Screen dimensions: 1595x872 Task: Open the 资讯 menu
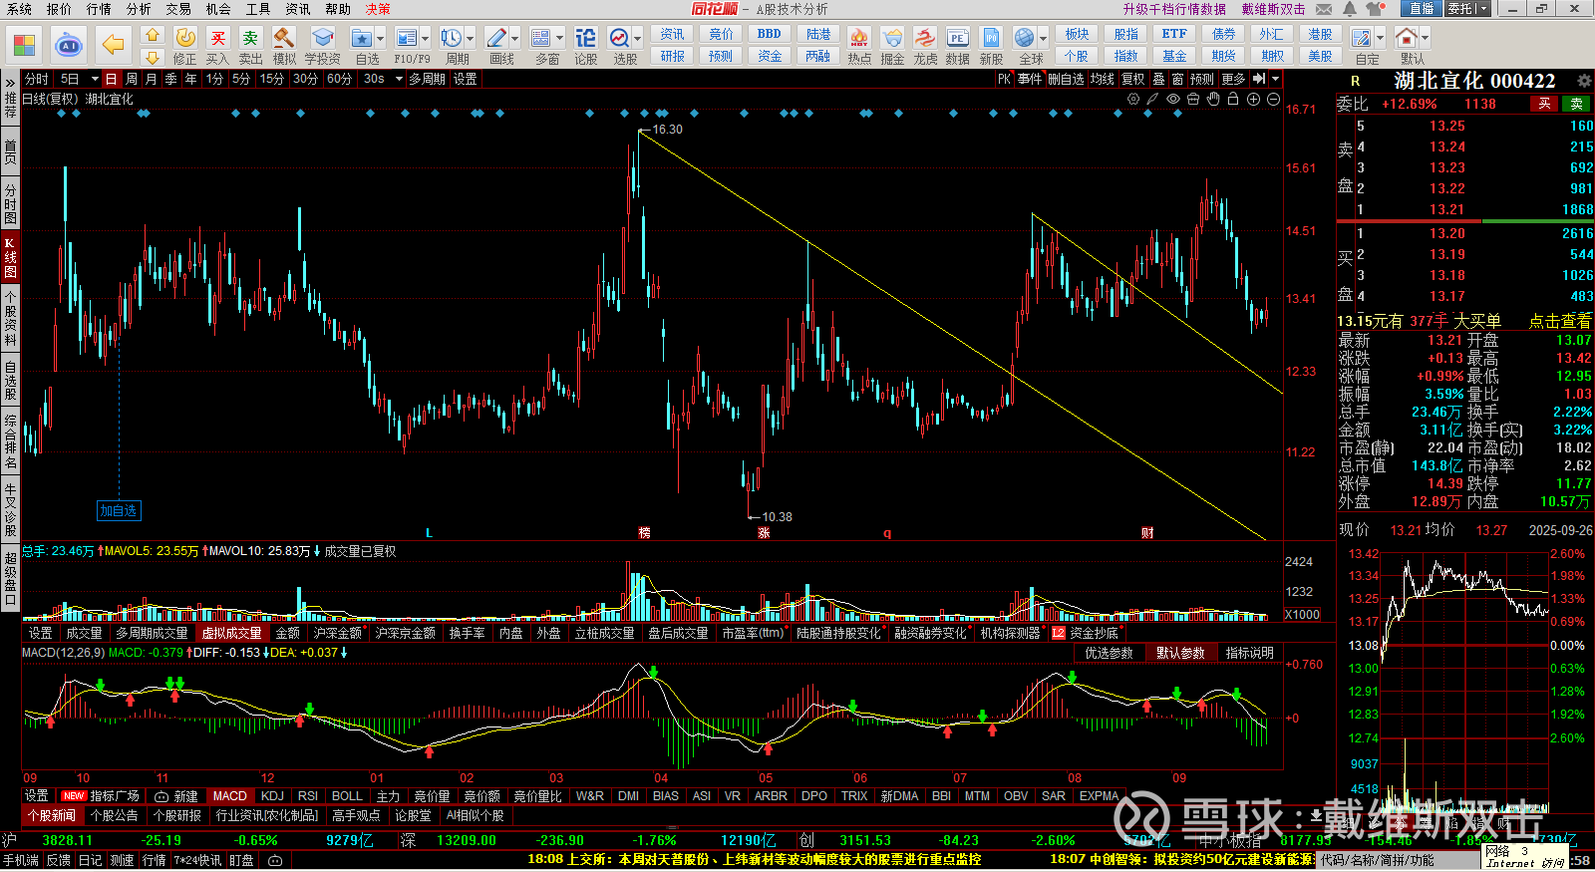point(298,9)
